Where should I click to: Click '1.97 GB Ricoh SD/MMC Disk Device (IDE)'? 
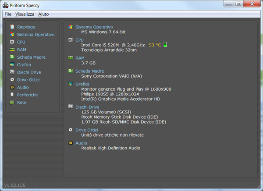click(124, 122)
